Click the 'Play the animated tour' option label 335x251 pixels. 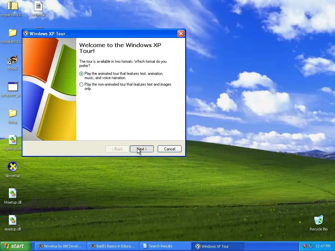pos(124,75)
